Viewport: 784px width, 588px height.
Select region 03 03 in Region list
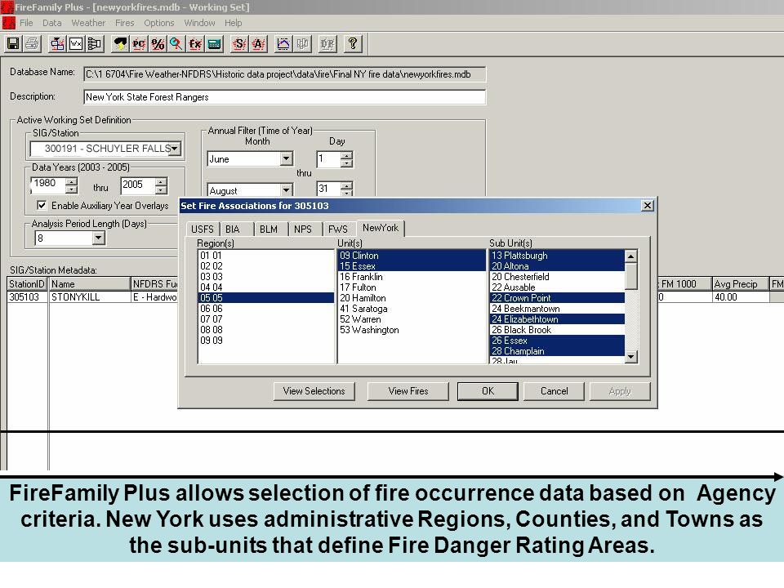click(266, 277)
